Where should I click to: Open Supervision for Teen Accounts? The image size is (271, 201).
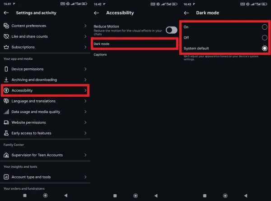45,155
